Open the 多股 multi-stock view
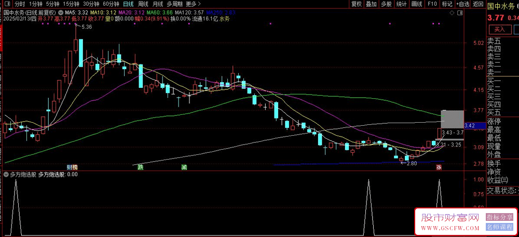 [386, 4]
